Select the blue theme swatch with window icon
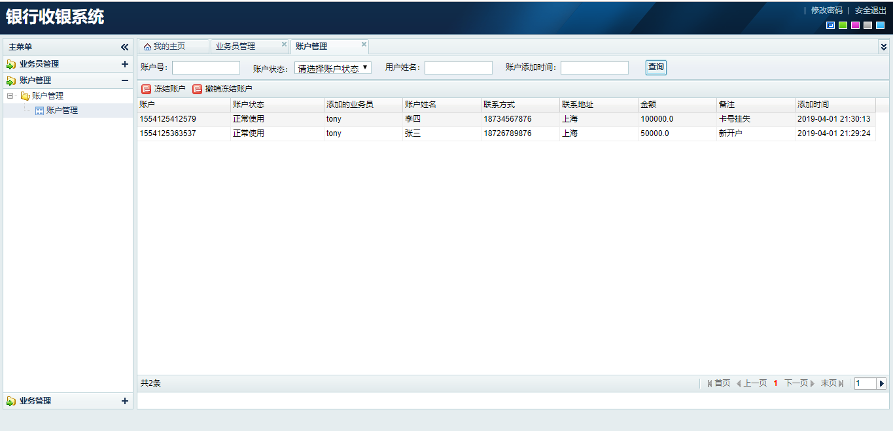This screenshot has height=431, width=893. pyautogui.click(x=831, y=26)
